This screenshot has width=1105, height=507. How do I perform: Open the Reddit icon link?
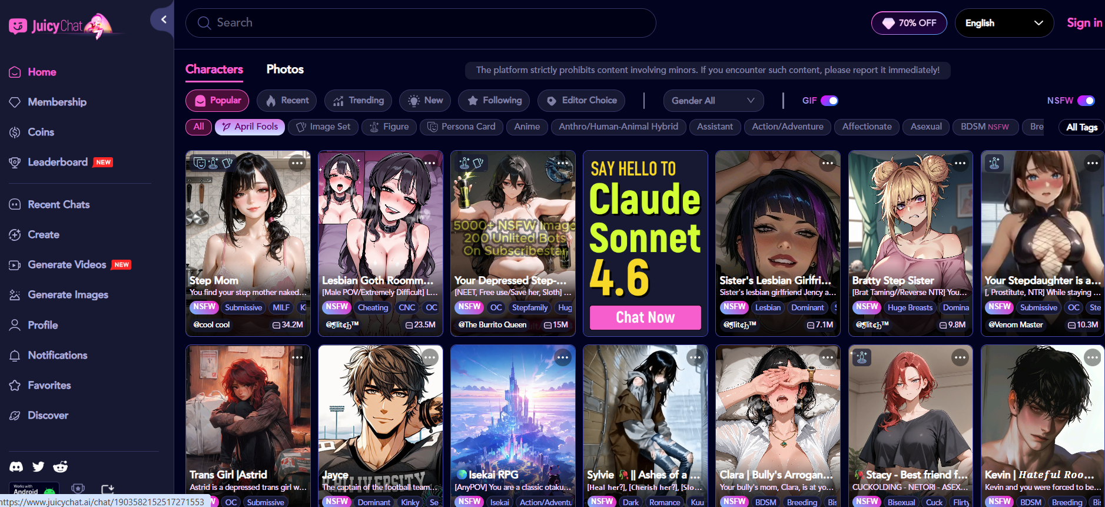[x=61, y=467]
